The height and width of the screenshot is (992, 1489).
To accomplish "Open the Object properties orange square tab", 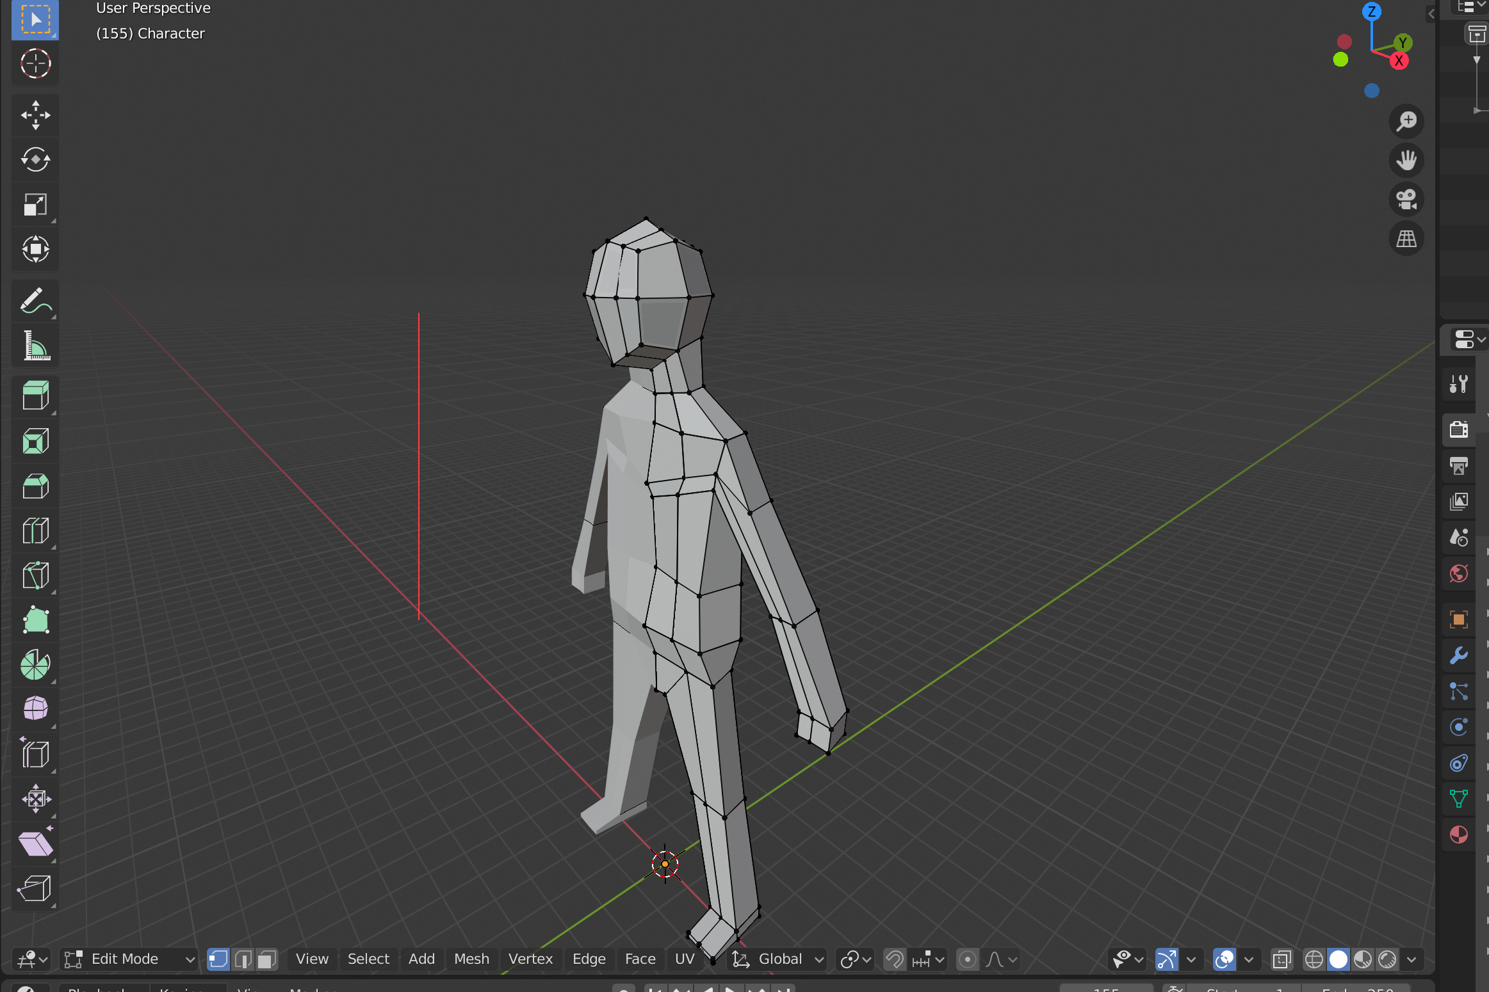I will (1459, 620).
